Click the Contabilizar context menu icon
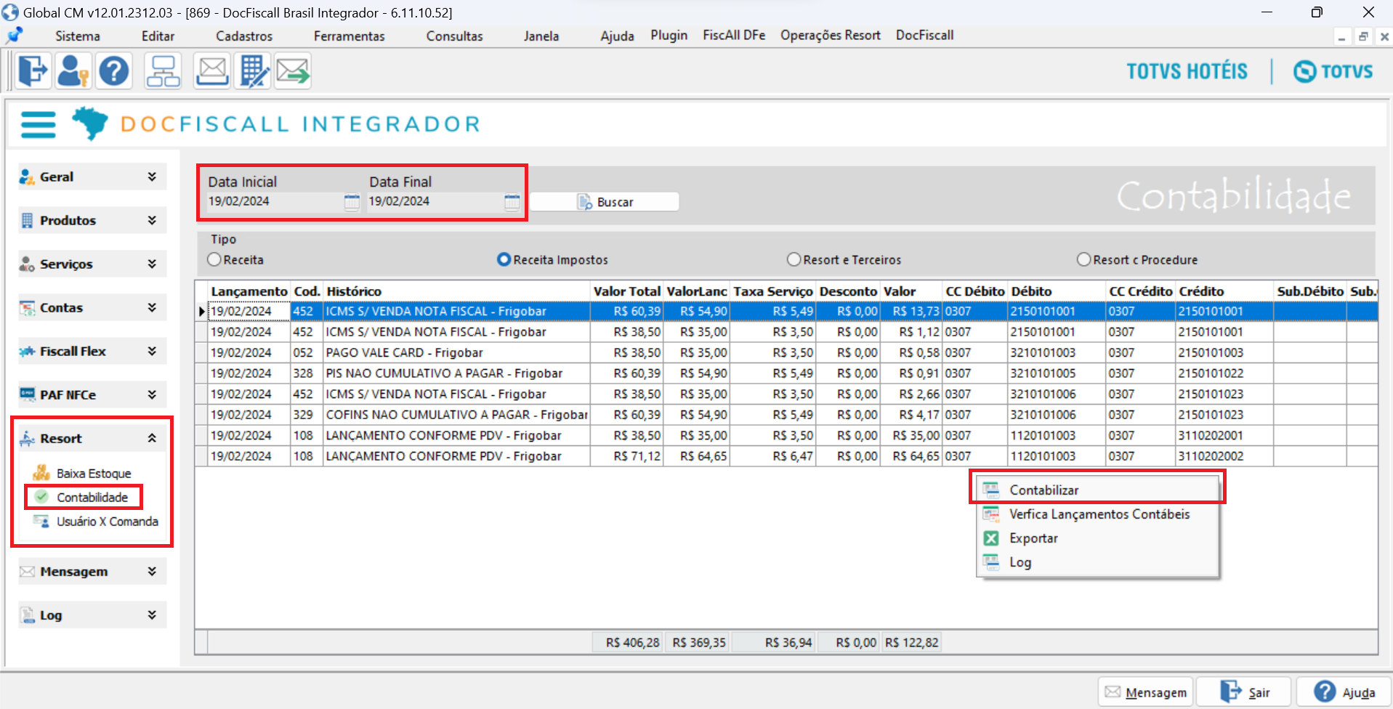This screenshot has width=1393, height=709. 991,490
